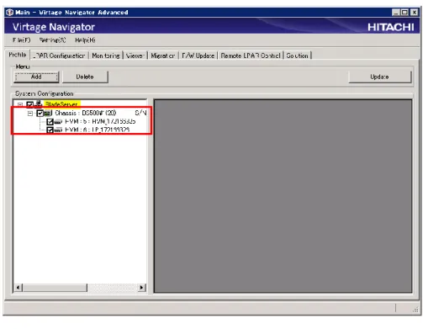Image resolution: width=423 pixels, height=329 pixels.
Task: Select the HVM 6 tree entry
Action: pyautogui.click(x=98, y=130)
